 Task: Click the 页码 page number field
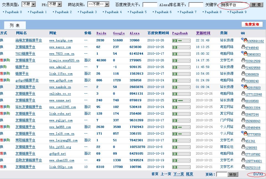click(x=221, y=174)
